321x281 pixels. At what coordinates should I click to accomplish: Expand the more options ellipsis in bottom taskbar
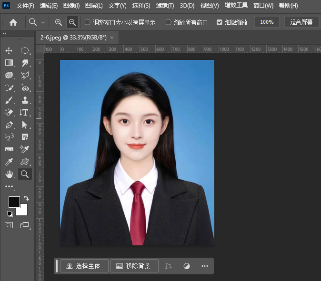(205, 266)
